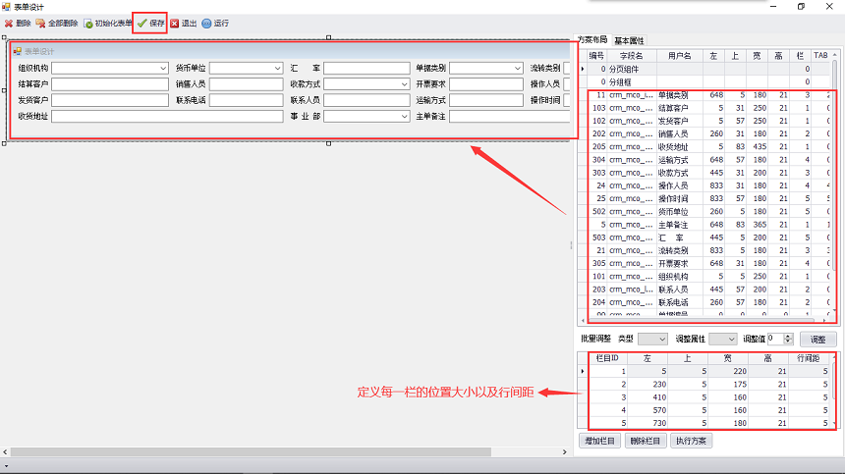845x474 pixels.
Task: Click the inner 表单设计 form header icon
Action: (18, 51)
